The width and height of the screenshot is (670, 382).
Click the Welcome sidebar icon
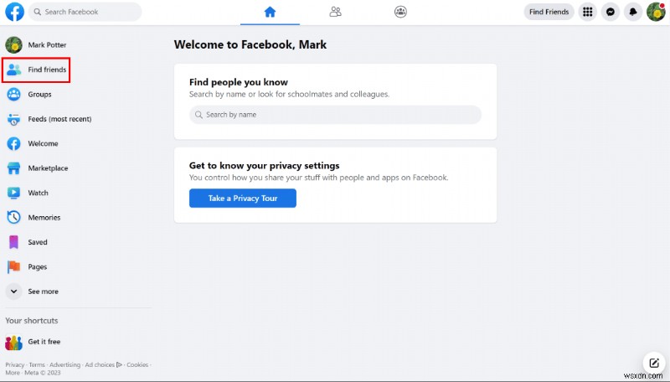coord(13,143)
